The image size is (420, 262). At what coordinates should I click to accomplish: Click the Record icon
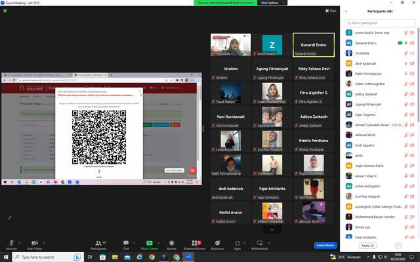[x=171, y=243]
